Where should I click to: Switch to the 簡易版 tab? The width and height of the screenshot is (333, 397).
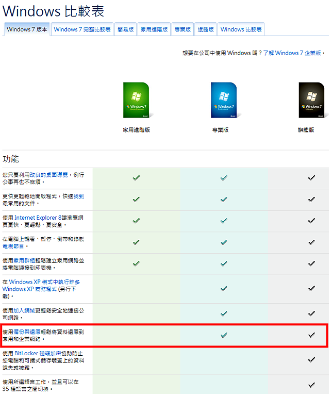[x=127, y=29]
